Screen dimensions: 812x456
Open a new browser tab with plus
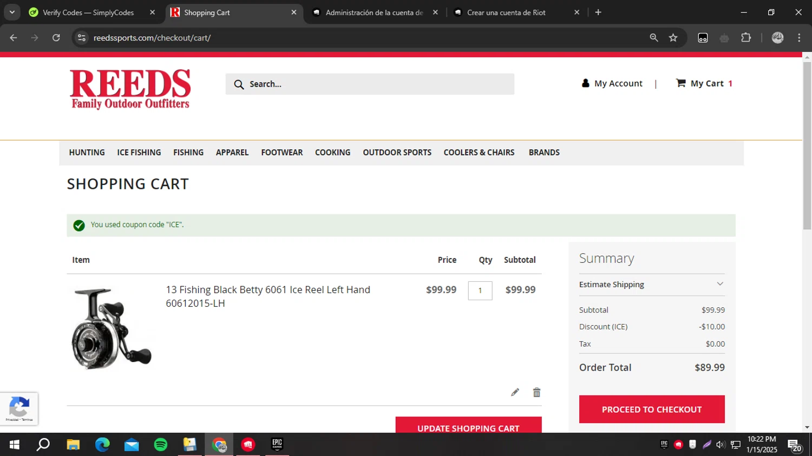pos(598,12)
